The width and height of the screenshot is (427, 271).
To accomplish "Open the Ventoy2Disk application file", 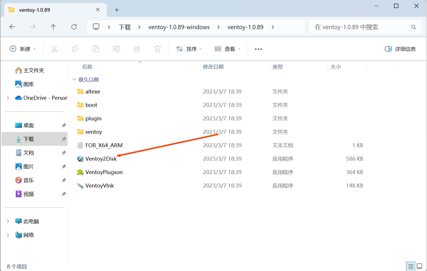I will pyautogui.click(x=101, y=159).
